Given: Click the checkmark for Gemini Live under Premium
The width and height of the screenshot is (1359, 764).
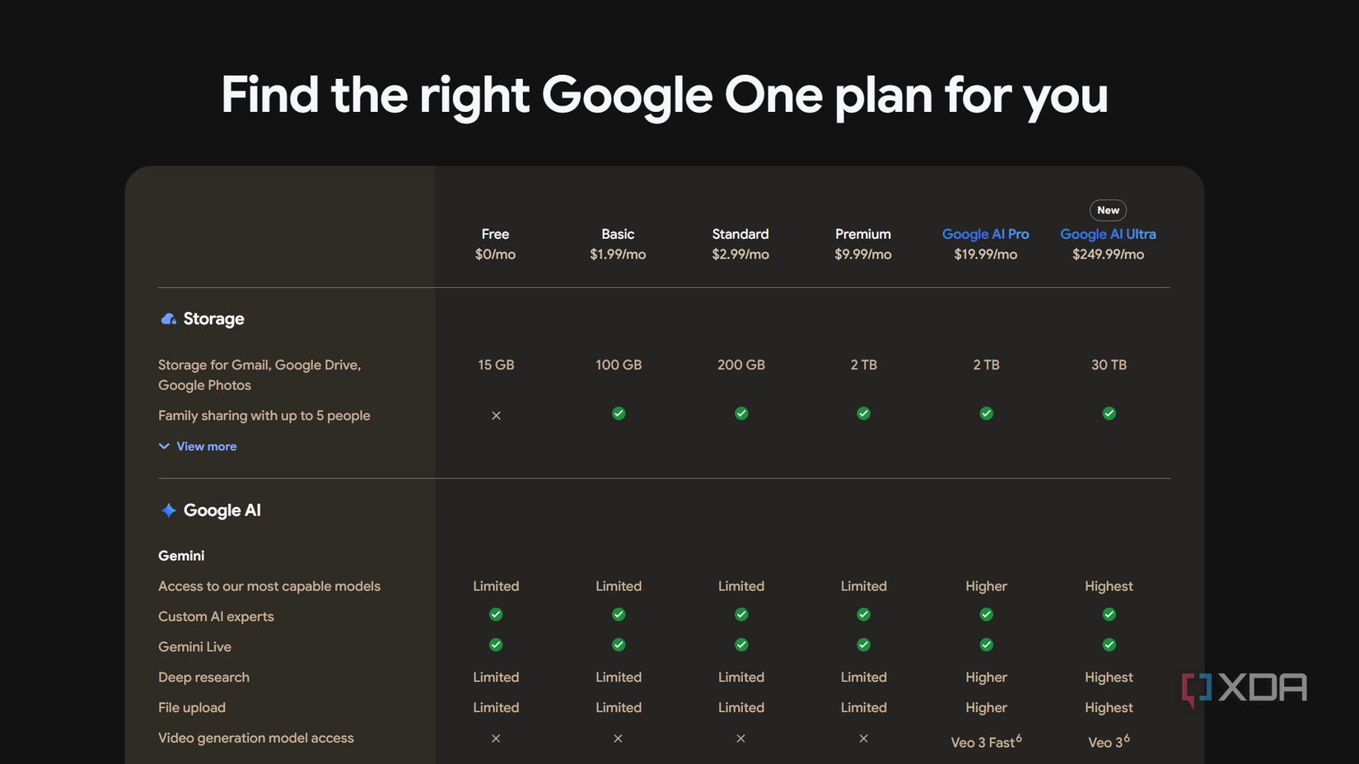Looking at the screenshot, I should click(863, 645).
